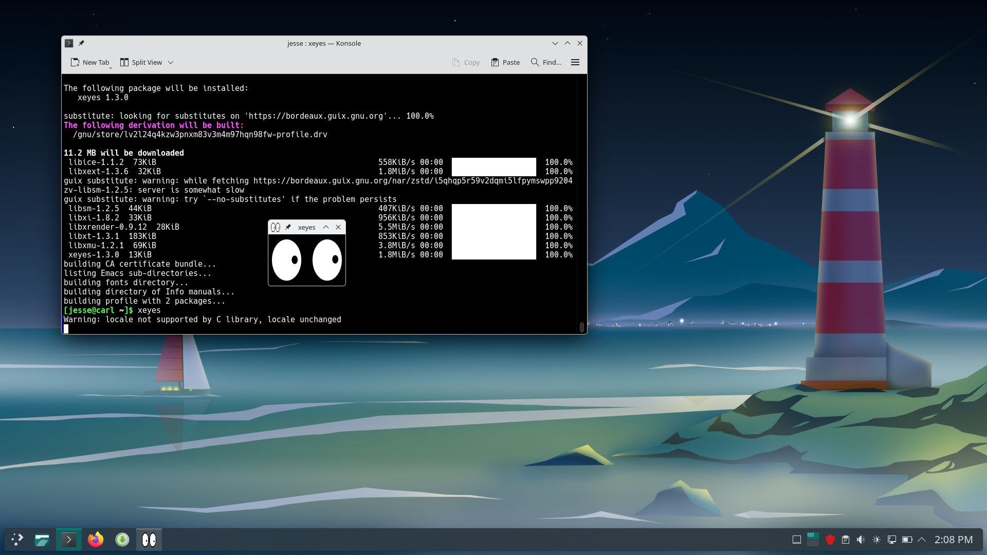Click the 2:08 PM clock
This screenshot has height=555, width=987.
[x=954, y=540]
